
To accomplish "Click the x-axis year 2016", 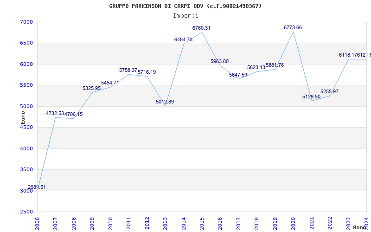I will click(x=220, y=224).
